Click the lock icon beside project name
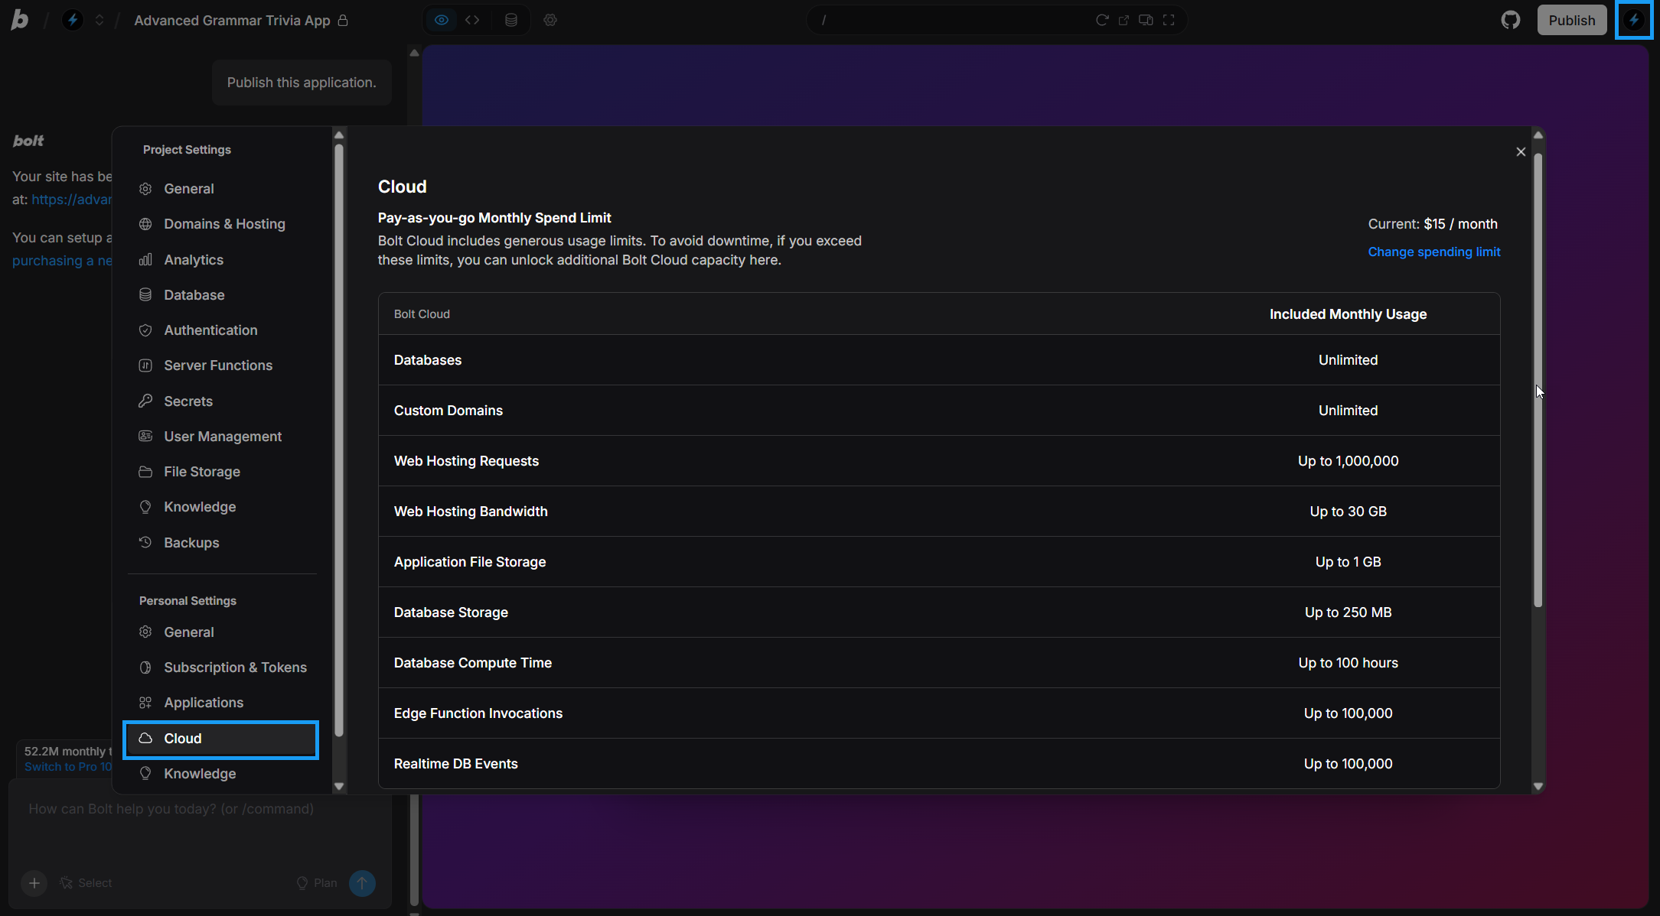 (x=343, y=20)
